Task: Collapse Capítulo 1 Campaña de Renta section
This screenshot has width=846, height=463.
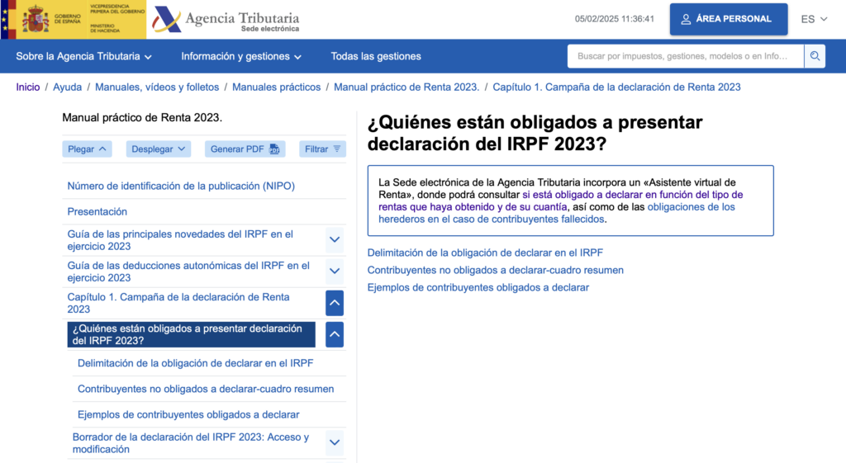Action: coord(335,303)
